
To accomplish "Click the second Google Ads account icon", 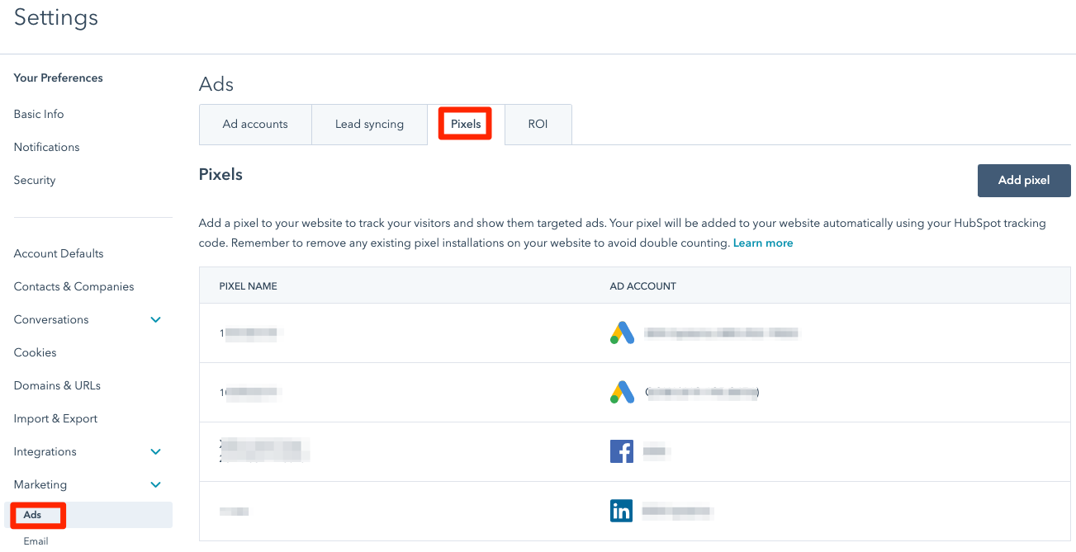I will [x=622, y=392].
